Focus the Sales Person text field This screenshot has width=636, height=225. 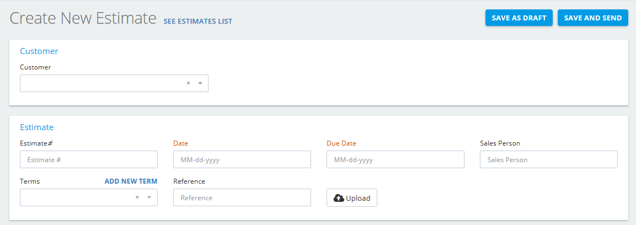[549, 159]
